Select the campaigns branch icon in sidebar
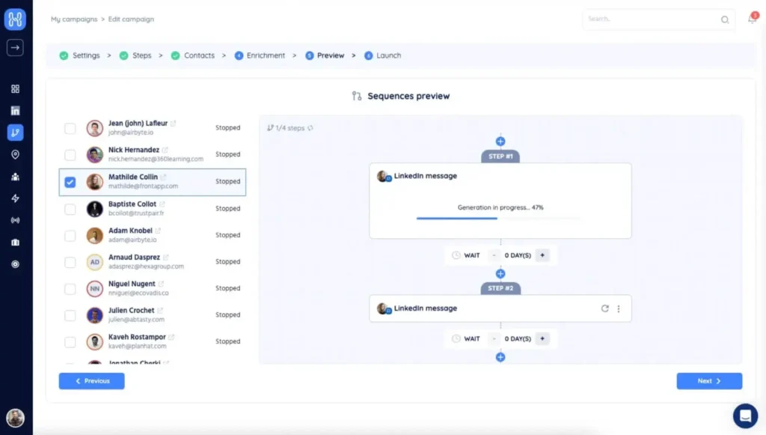This screenshot has height=435, width=766. coord(15,133)
